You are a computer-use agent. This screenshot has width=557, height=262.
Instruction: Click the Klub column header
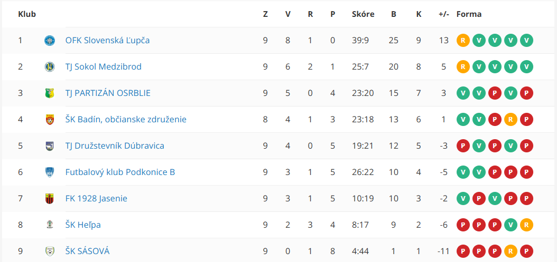pos(27,15)
